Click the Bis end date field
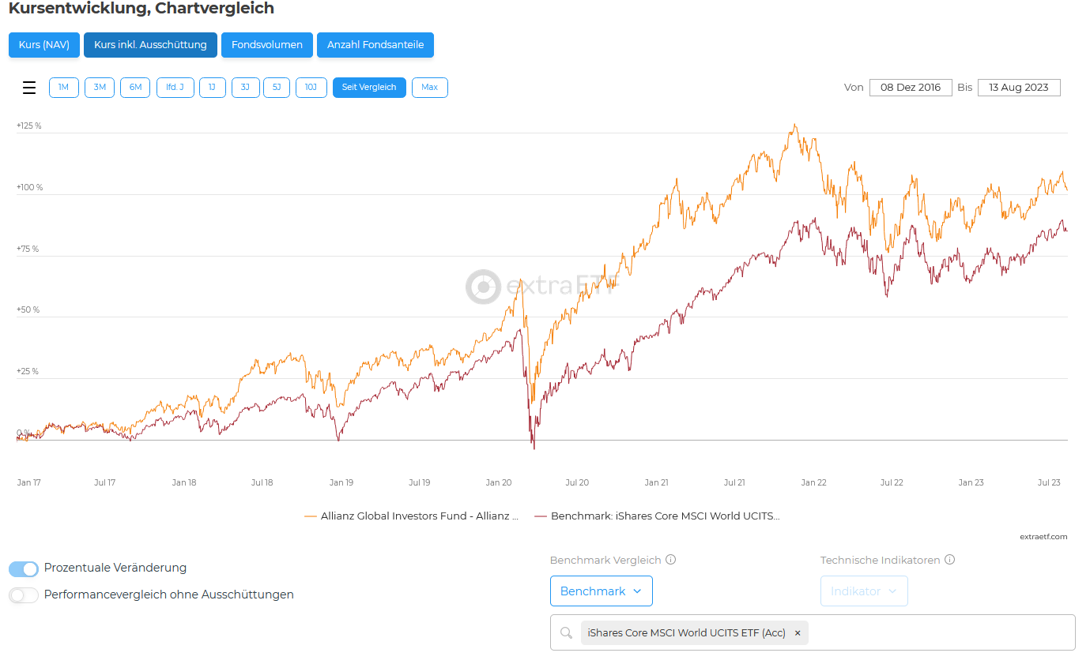The width and height of the screenshot is (1090, 664). click(x=1018, y=88)
